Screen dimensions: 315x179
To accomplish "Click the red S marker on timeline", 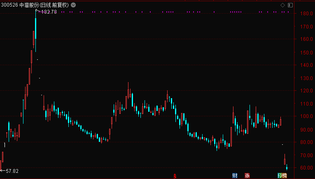I will [x=175, y=176].
